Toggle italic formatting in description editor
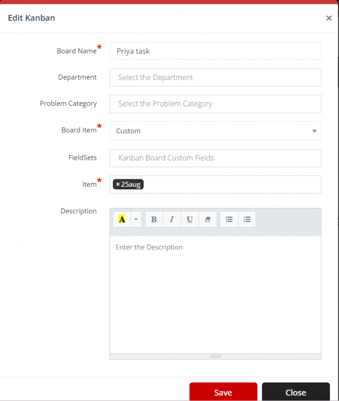The width and height of the screenshot is (339, 401). pyautogui.click(x=172, y=219)
